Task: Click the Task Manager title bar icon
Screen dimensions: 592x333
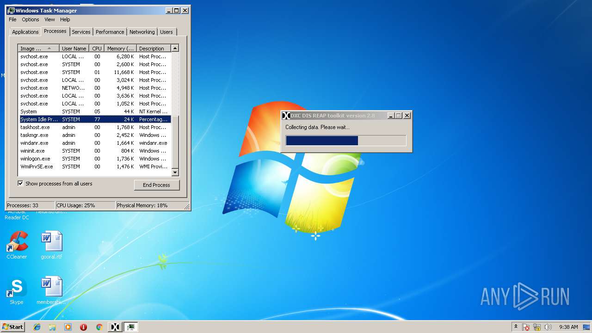Action: click(11, 10)
